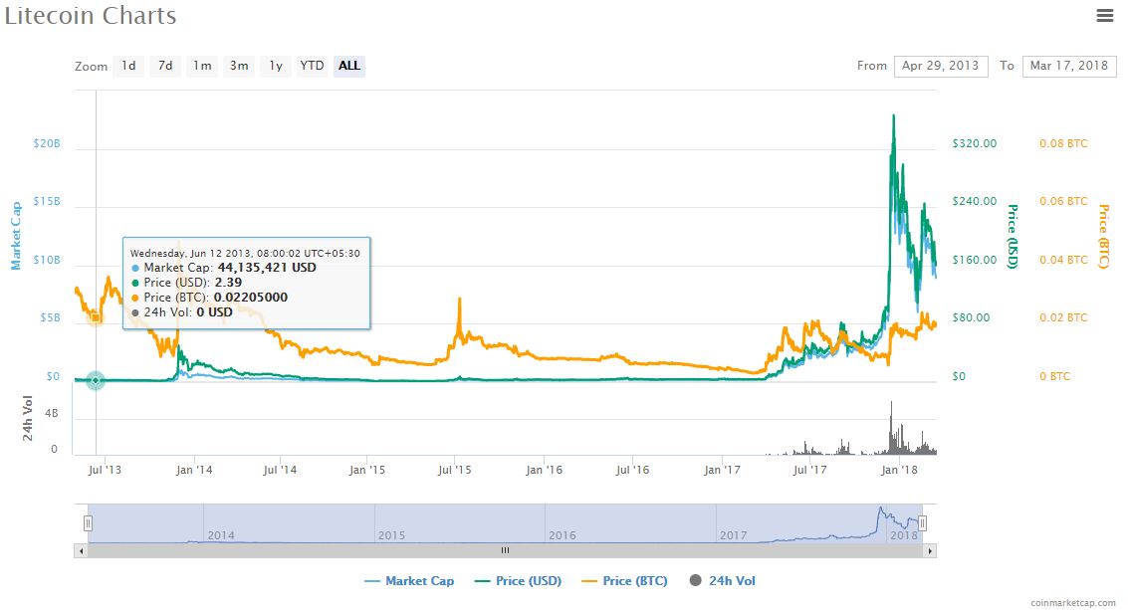Click the Jul '15 x-axis label
Image resolution: width=1128 pixels, height=610 pixels.
click(455, 470)
